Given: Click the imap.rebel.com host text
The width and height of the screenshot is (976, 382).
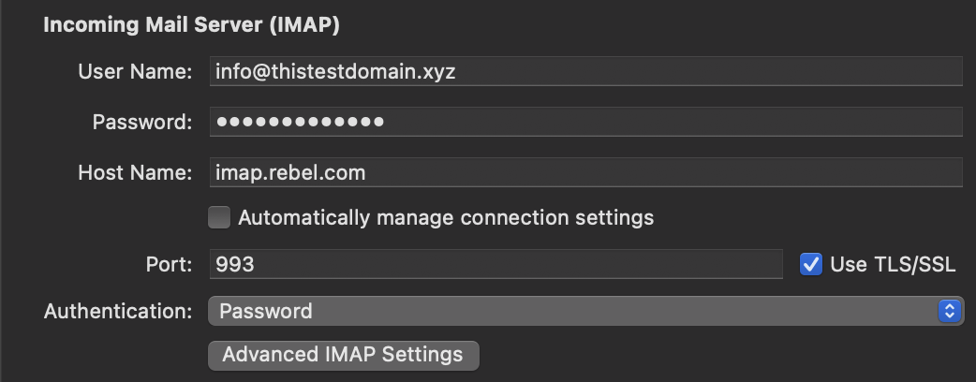Looking at the screenshot, I should click(290, 172).
